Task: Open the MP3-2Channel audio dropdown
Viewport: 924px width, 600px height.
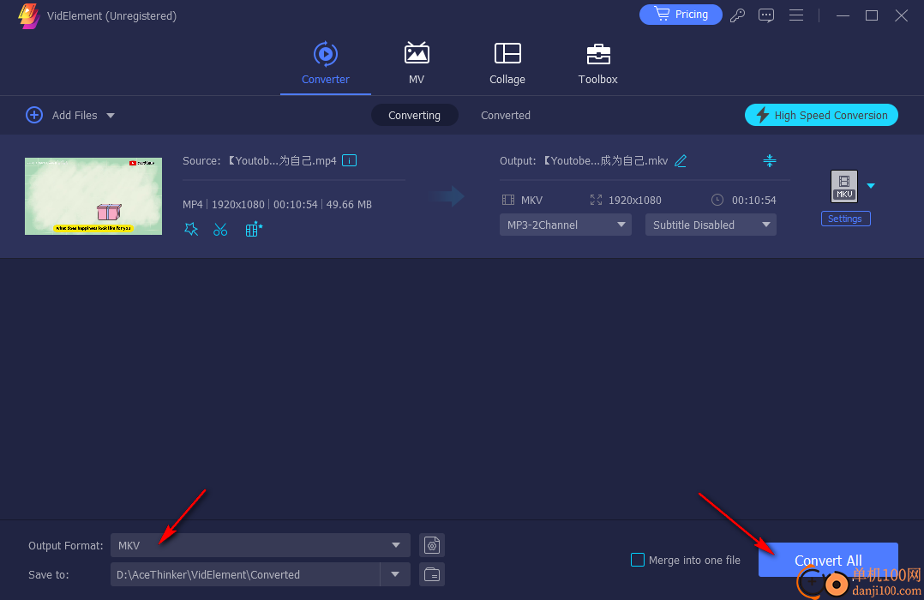Action: [x=566, y=225]
